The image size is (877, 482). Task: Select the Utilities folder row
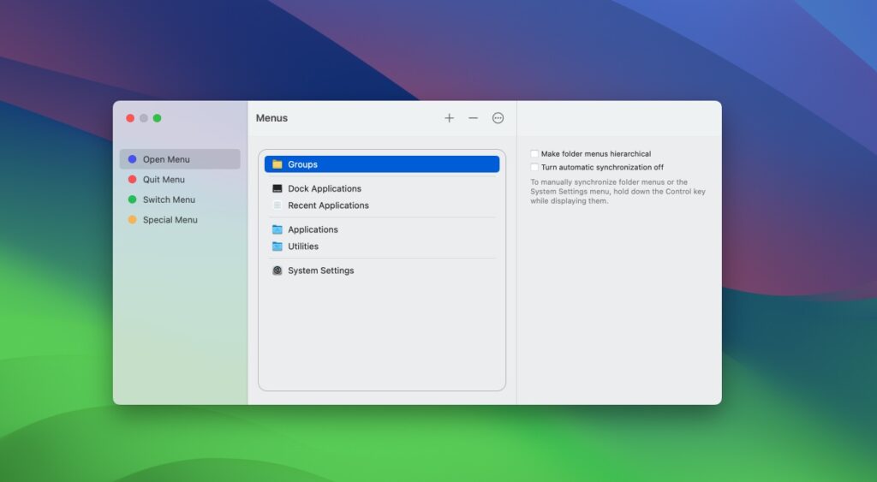[382, 246]
